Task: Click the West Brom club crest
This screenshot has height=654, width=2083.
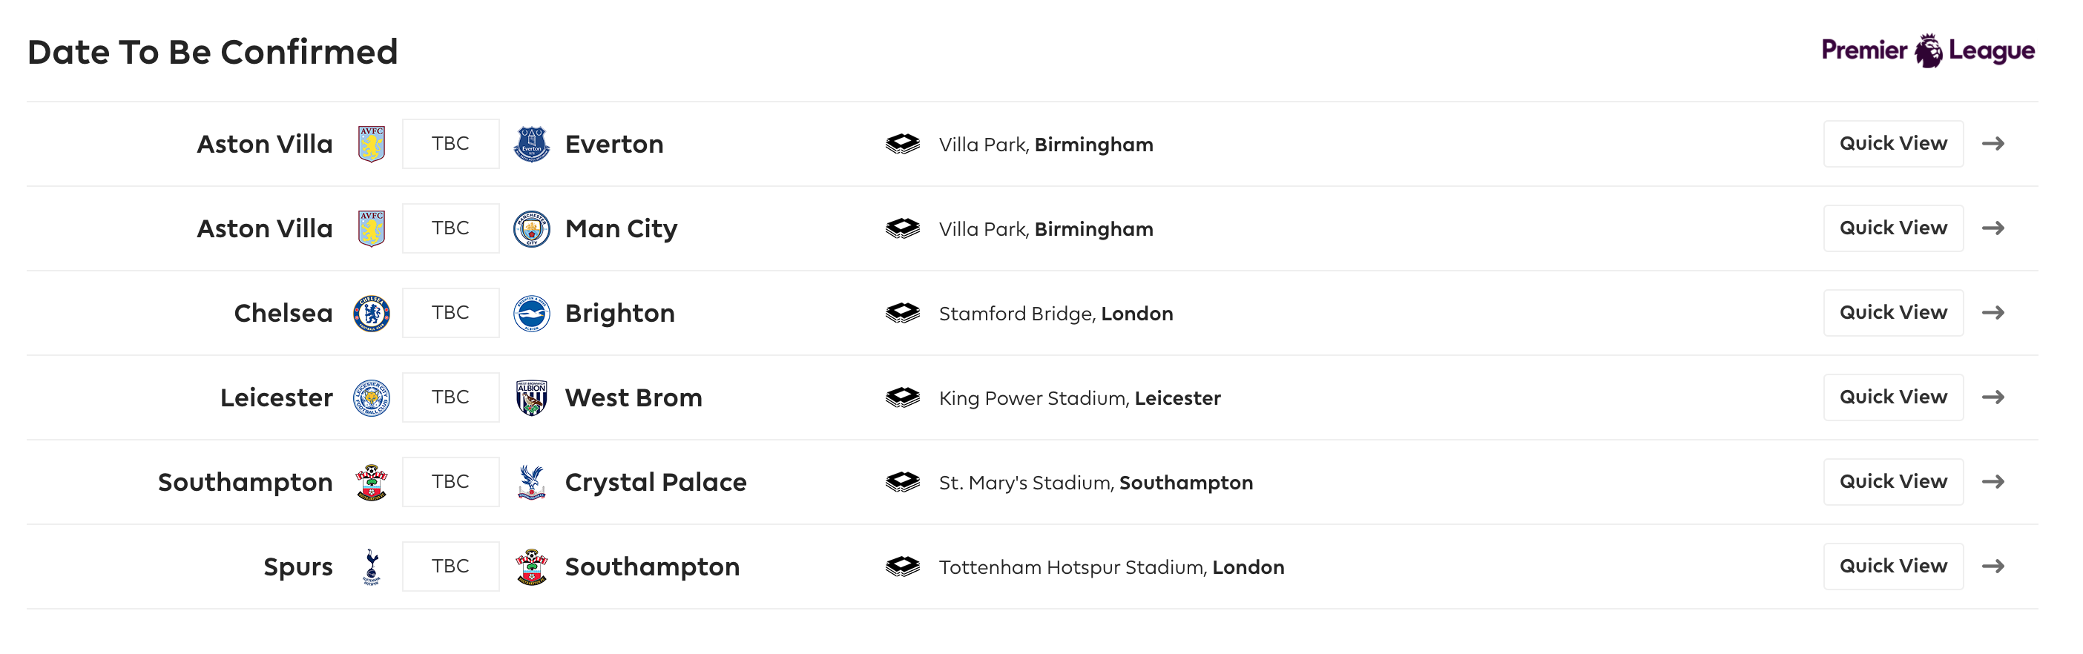Action: [531, 397]
